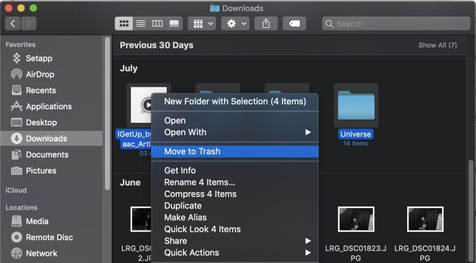
Task: Expand the Quick Actions submenu
Action: click(235, 252)
